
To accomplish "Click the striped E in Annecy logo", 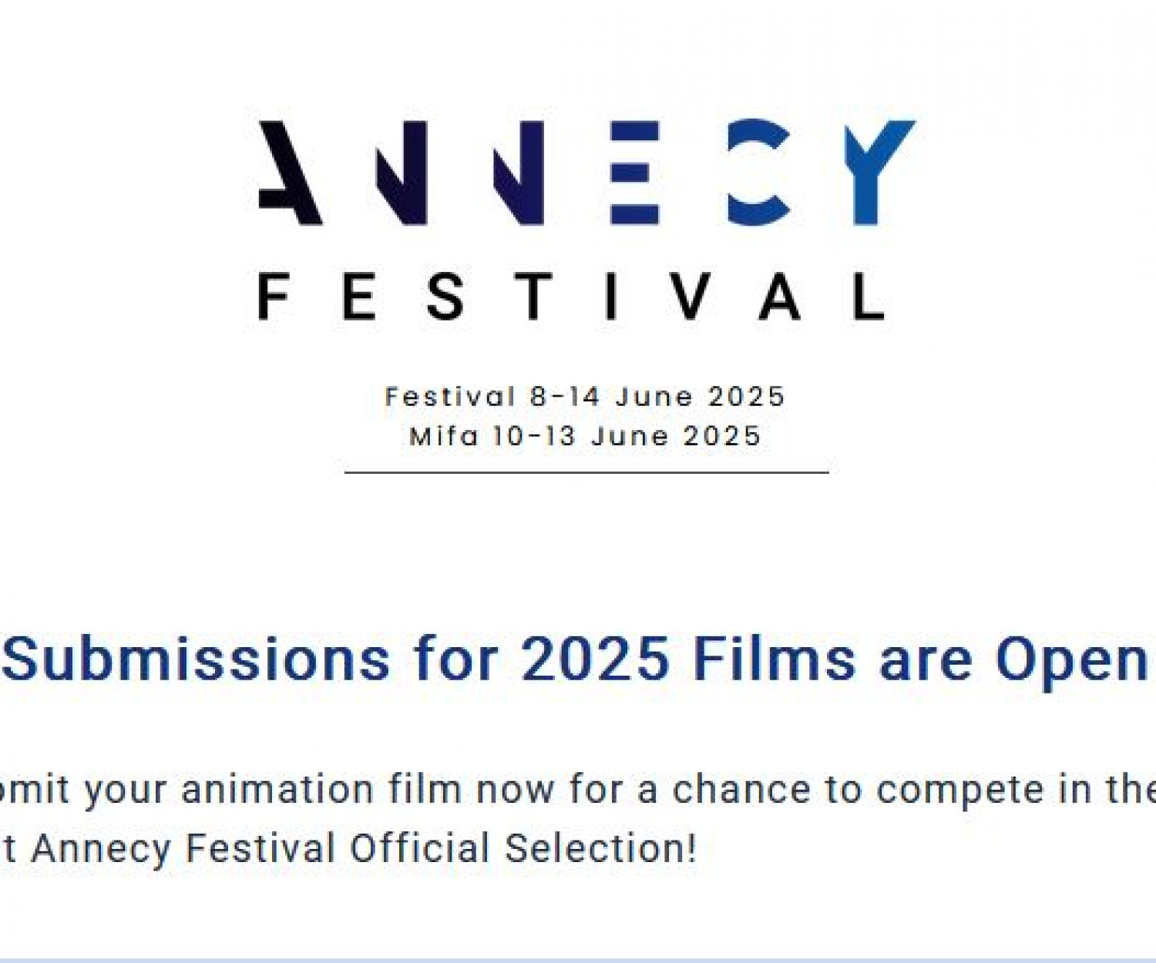I will [x=635, y=173].
